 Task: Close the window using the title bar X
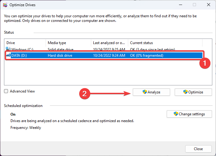coord(208,5)
